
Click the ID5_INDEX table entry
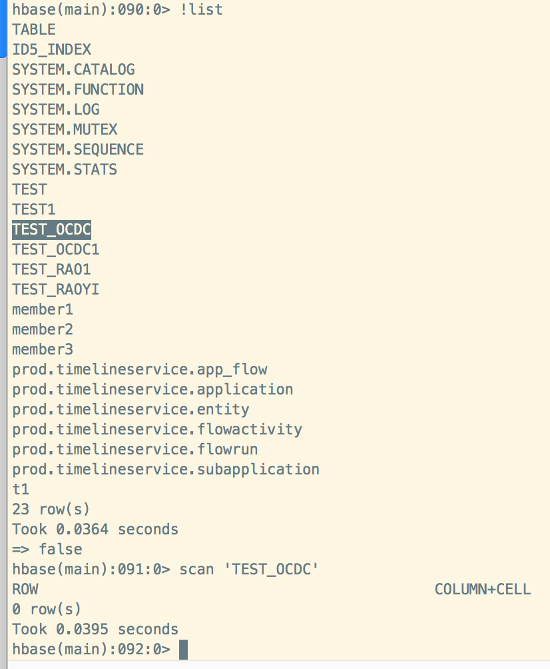51,49
